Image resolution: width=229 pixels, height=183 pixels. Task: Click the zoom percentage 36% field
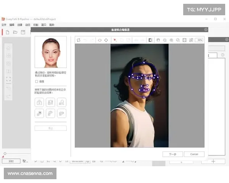(x=199, y=40)
